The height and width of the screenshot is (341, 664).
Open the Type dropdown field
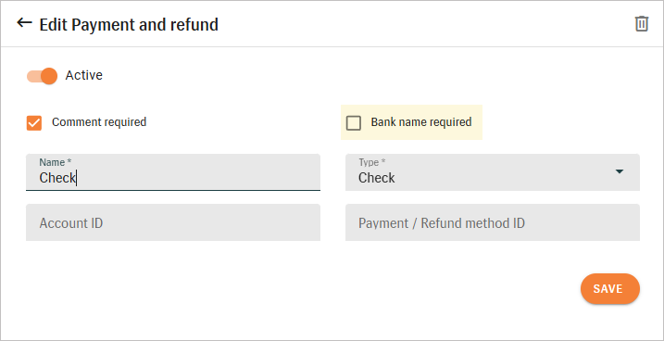coord(493,172)
